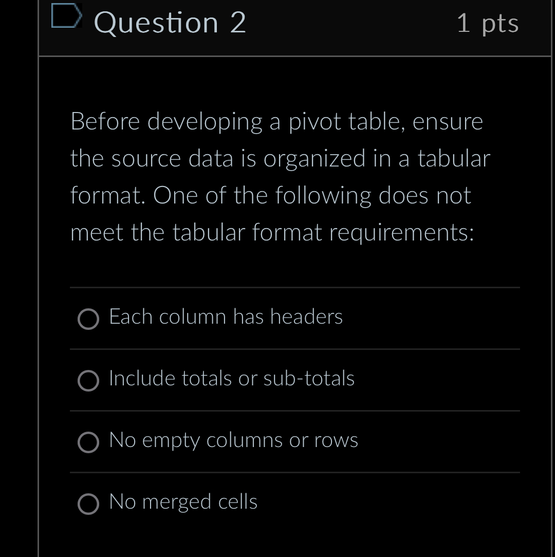Select the 'No empty columns or rows' radio button
Image resolution: width=555 pixels, height=557 pixels.
tap(89, 442)
